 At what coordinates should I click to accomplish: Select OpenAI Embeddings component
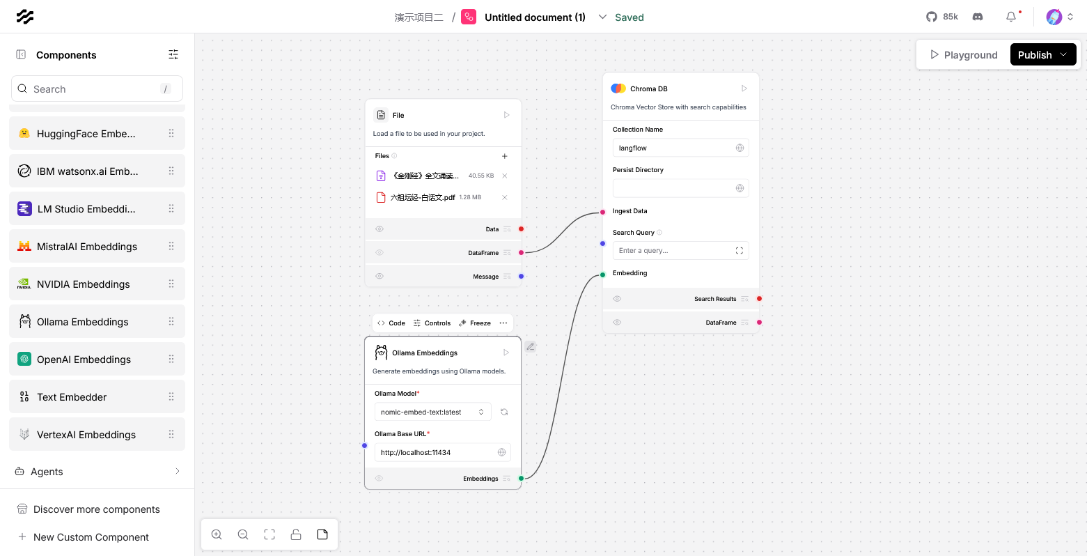coord(97,359)
